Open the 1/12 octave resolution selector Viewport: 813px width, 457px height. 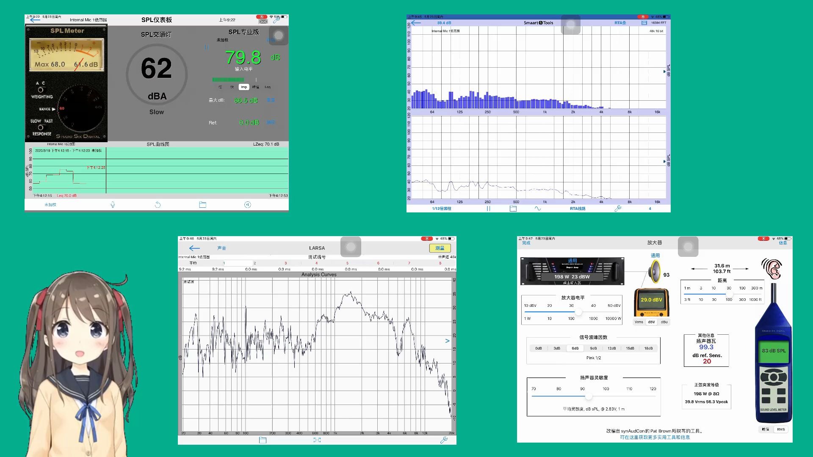coord(441,209)
